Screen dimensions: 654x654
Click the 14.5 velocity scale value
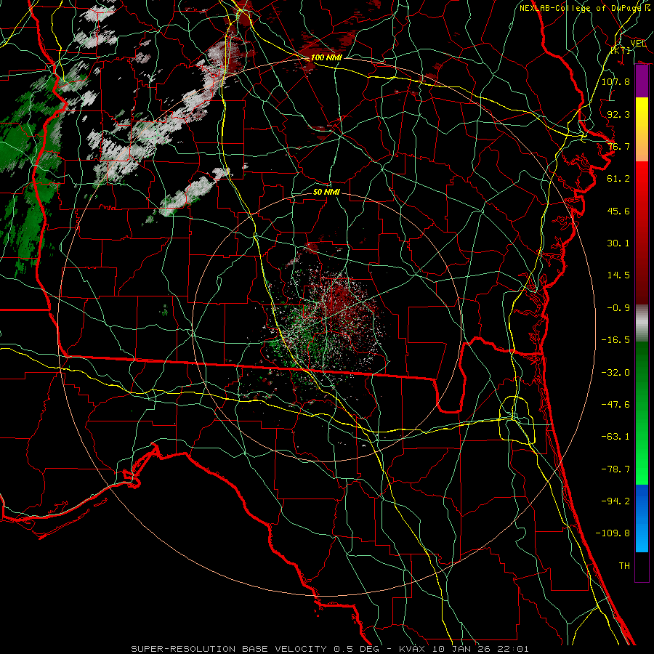point(618,275)
